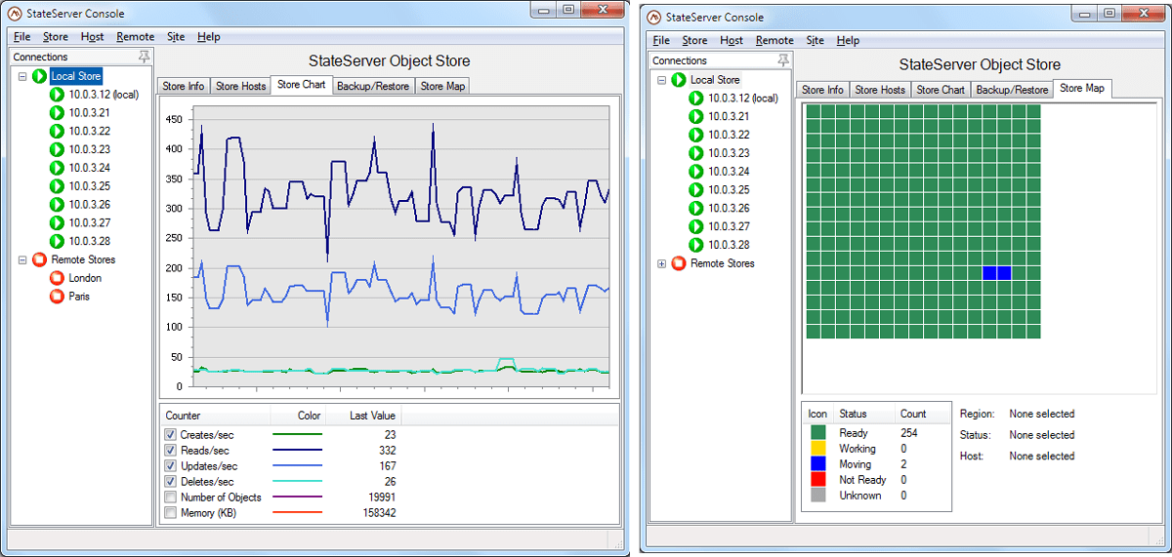Click blue Moving swatch in store map legend
This screenshot has height=557, width=1172.
point(818,464)
